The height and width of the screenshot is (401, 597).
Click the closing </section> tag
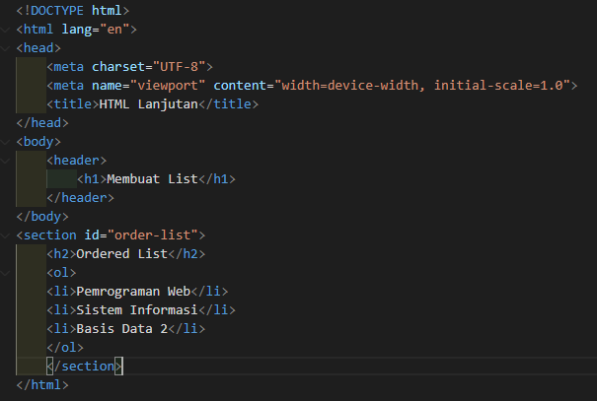tap(84, 367)
